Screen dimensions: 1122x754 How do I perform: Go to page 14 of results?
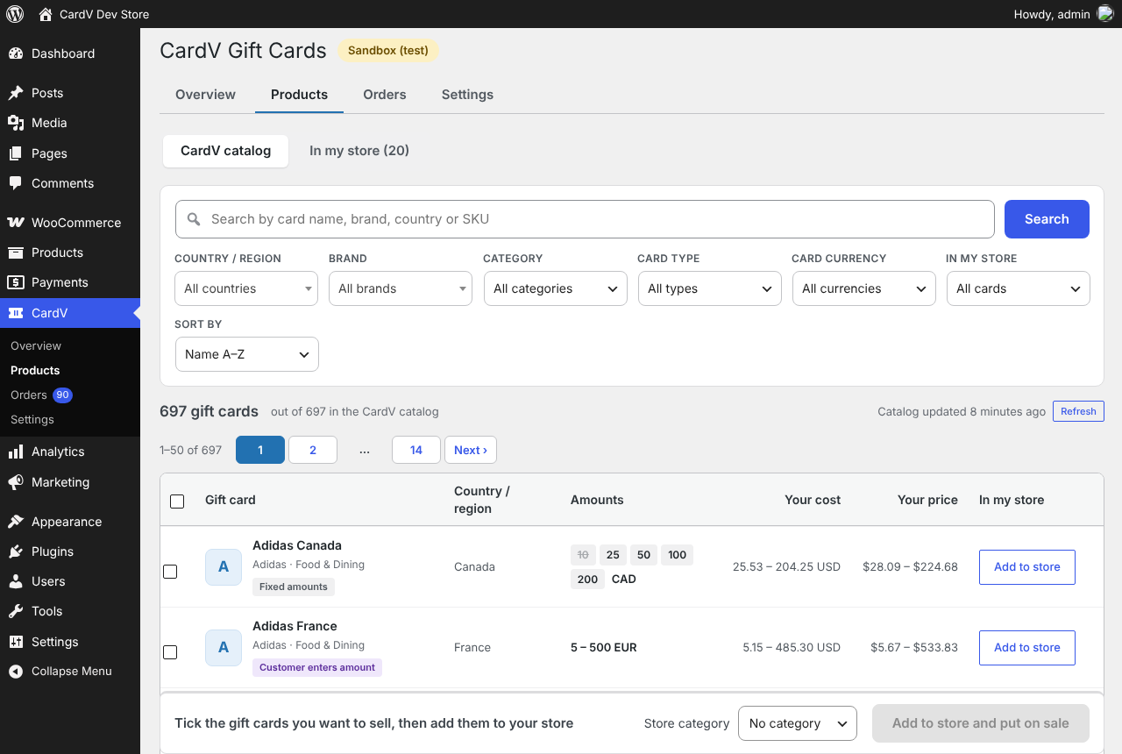point(416,450)
